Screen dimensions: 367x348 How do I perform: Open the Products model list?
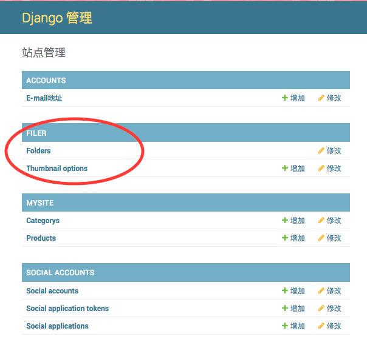point(41,238)
